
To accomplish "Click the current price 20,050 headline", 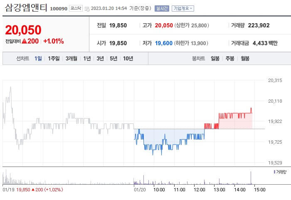I will (23, 30).
